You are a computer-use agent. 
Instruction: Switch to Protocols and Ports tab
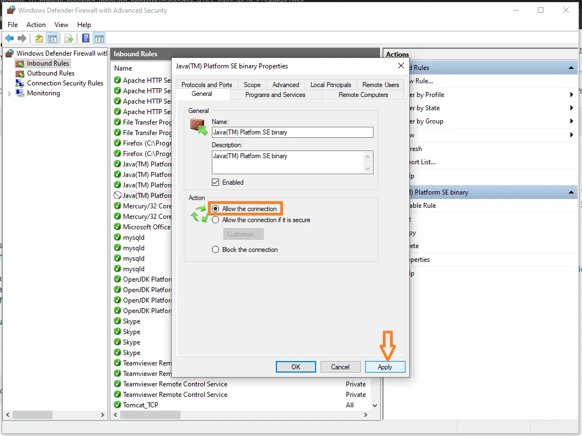[207, 85]
